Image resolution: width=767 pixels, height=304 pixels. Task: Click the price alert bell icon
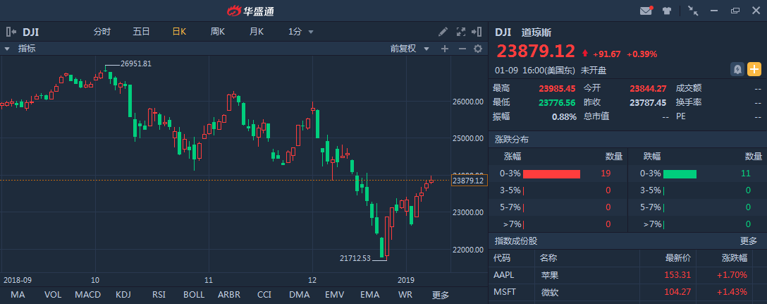[737, 69]
